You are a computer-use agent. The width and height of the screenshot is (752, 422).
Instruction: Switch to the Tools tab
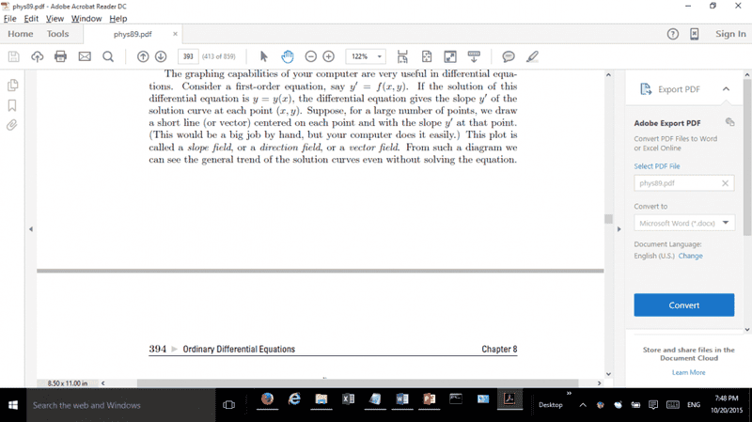click(57, 34)
